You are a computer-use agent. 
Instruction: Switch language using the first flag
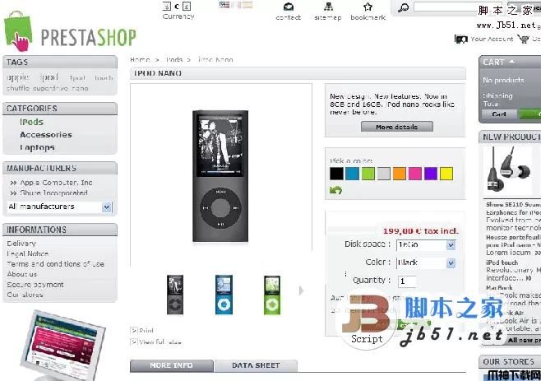tap(224, 4)
